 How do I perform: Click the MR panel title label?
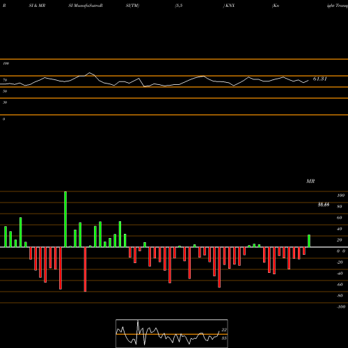(310, 181)
